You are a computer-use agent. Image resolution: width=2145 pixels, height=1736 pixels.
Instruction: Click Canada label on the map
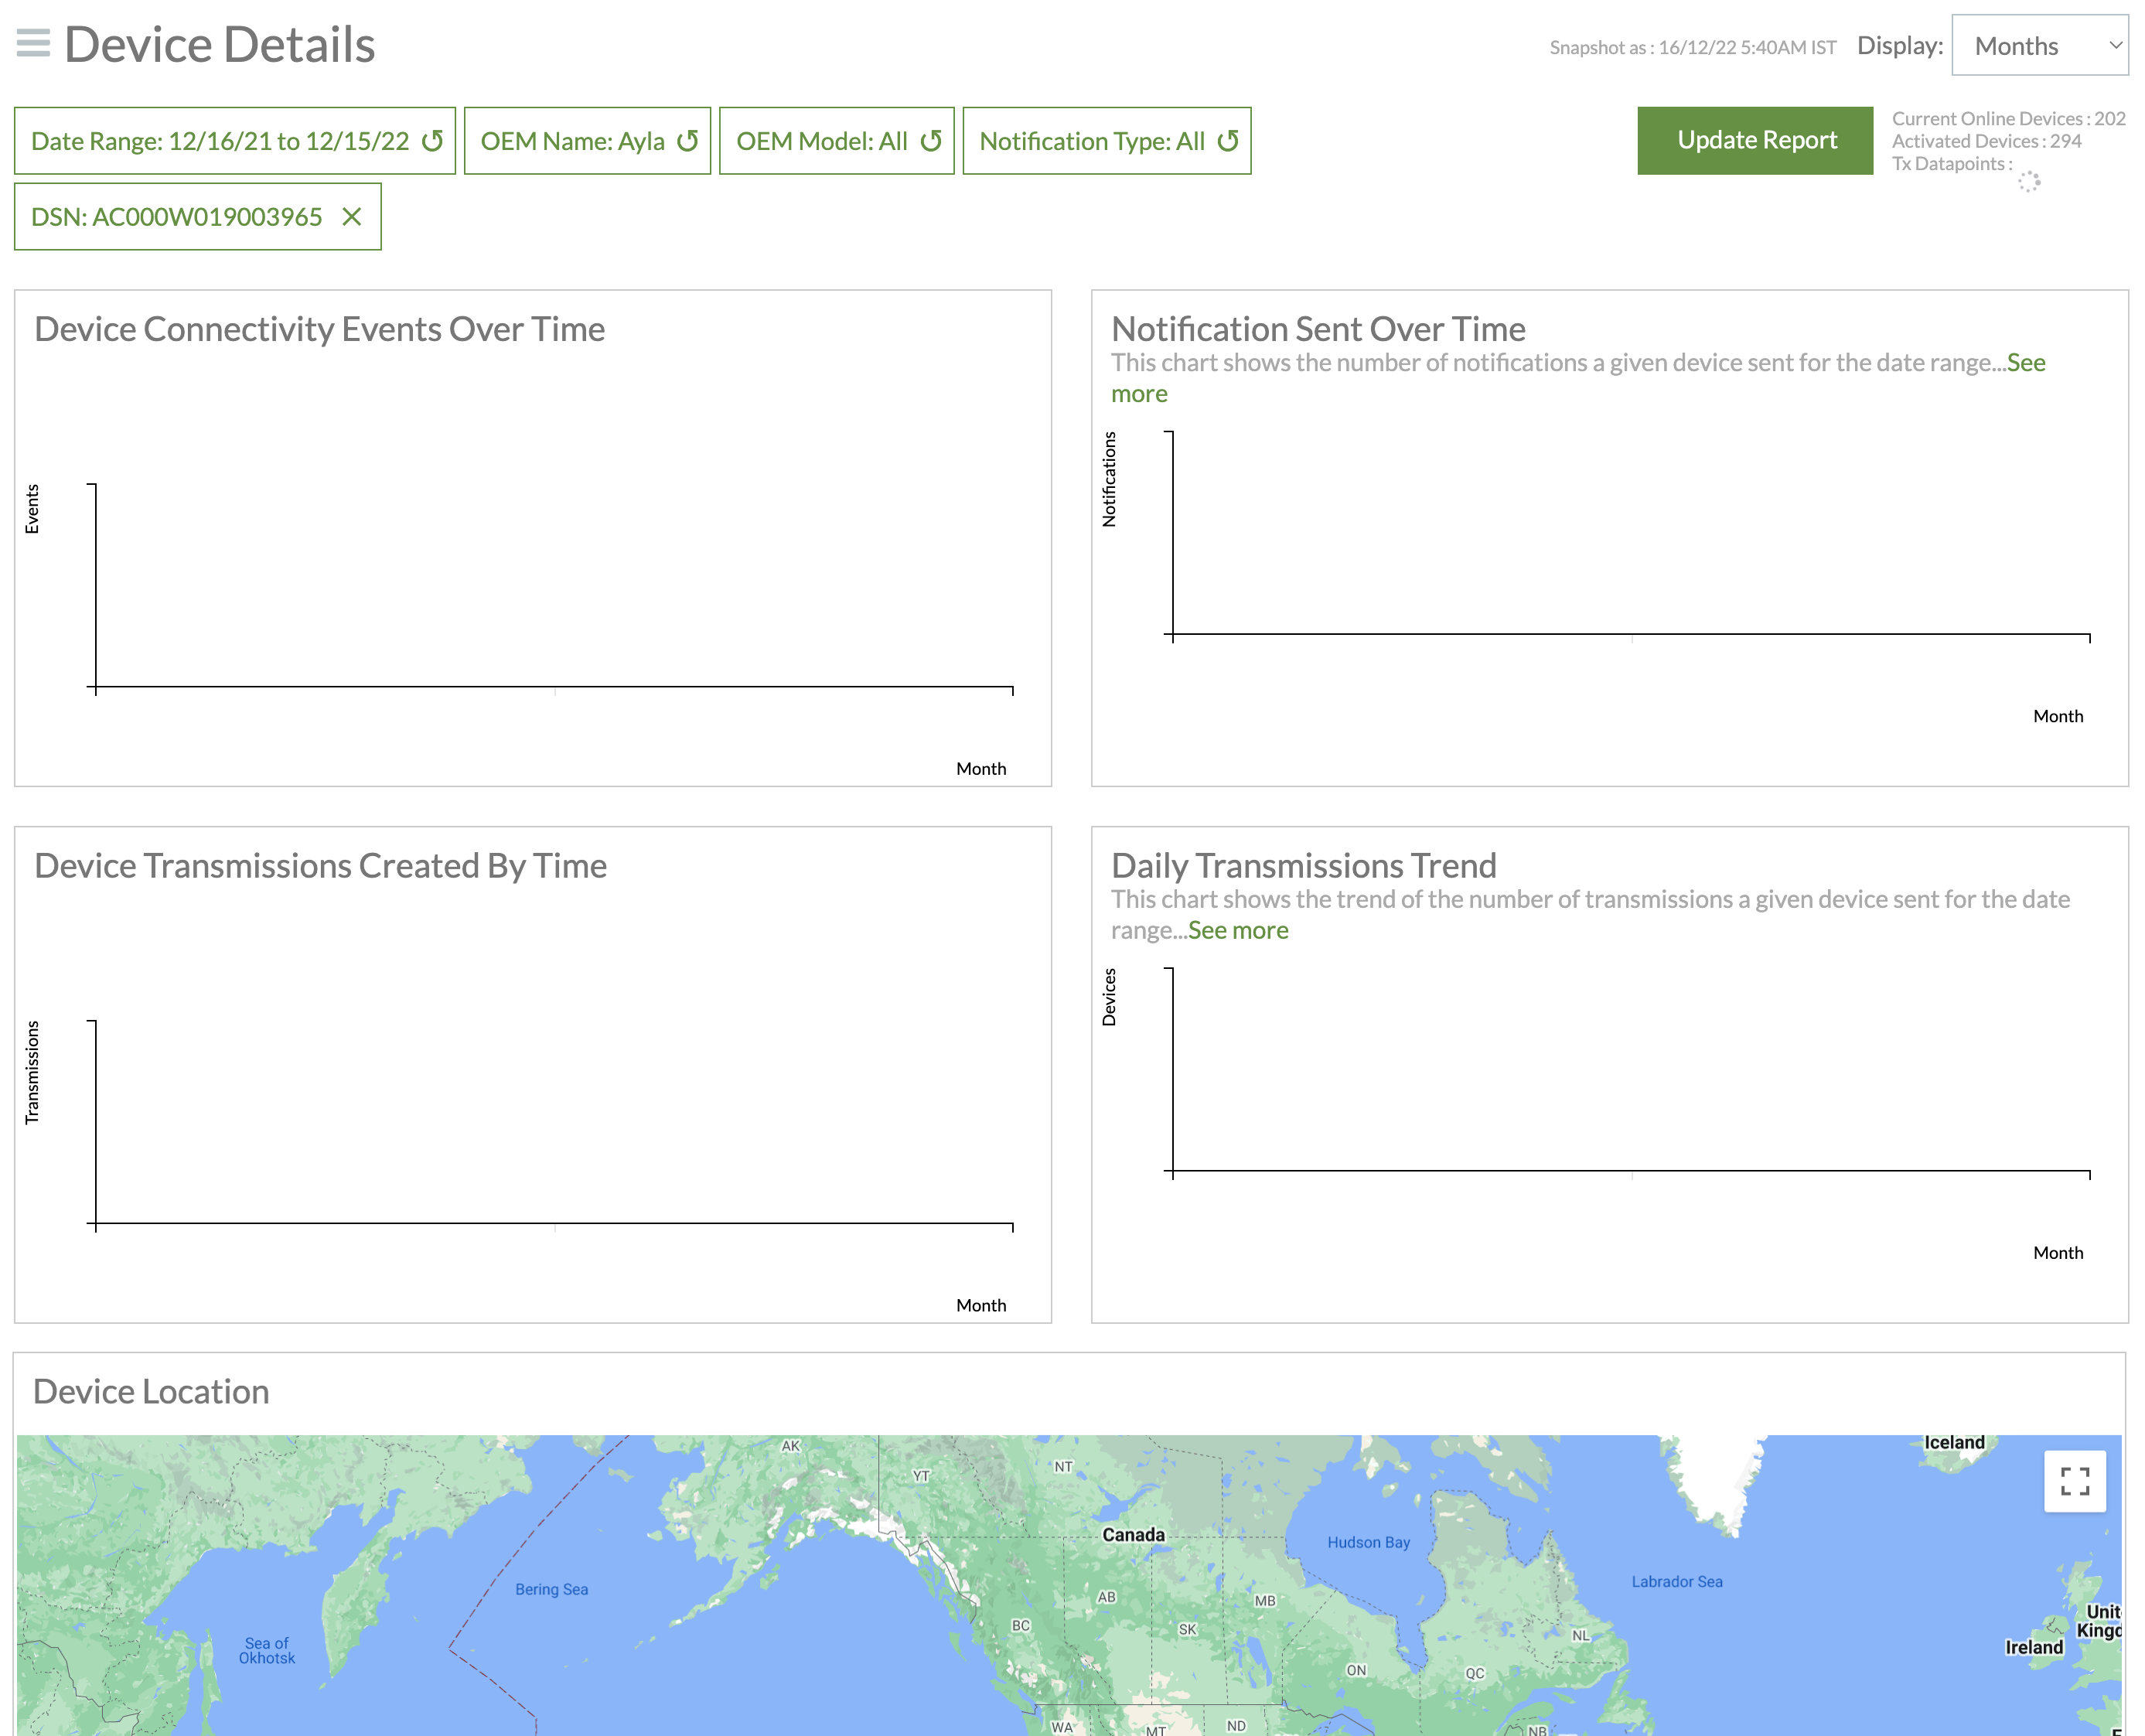coord(1133,1535)
